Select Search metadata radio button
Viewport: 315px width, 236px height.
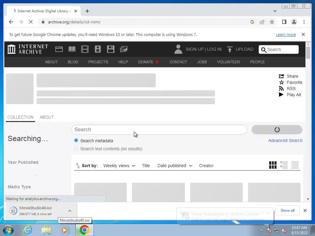pos(76,140)
